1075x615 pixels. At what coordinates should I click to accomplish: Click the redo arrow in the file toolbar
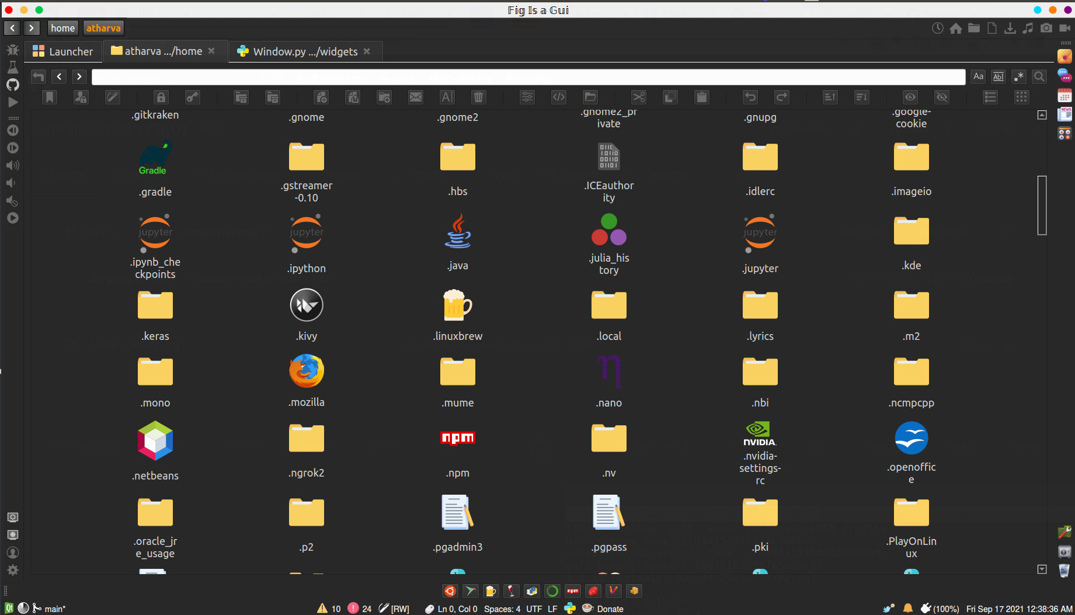coord(782,97)
